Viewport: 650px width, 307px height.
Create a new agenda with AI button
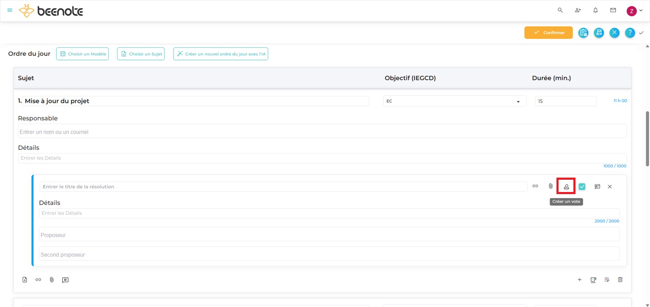point(220,54)
